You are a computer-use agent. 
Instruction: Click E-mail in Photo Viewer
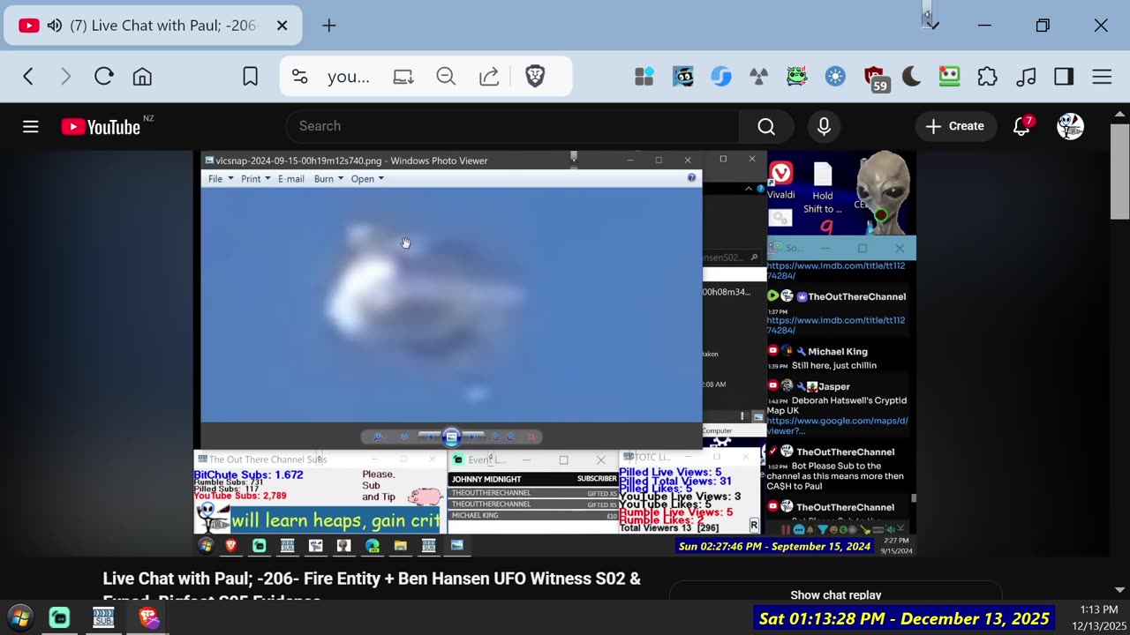click(291, 179)
